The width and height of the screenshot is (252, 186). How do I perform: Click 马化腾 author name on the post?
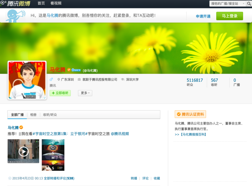coord(13,128)
